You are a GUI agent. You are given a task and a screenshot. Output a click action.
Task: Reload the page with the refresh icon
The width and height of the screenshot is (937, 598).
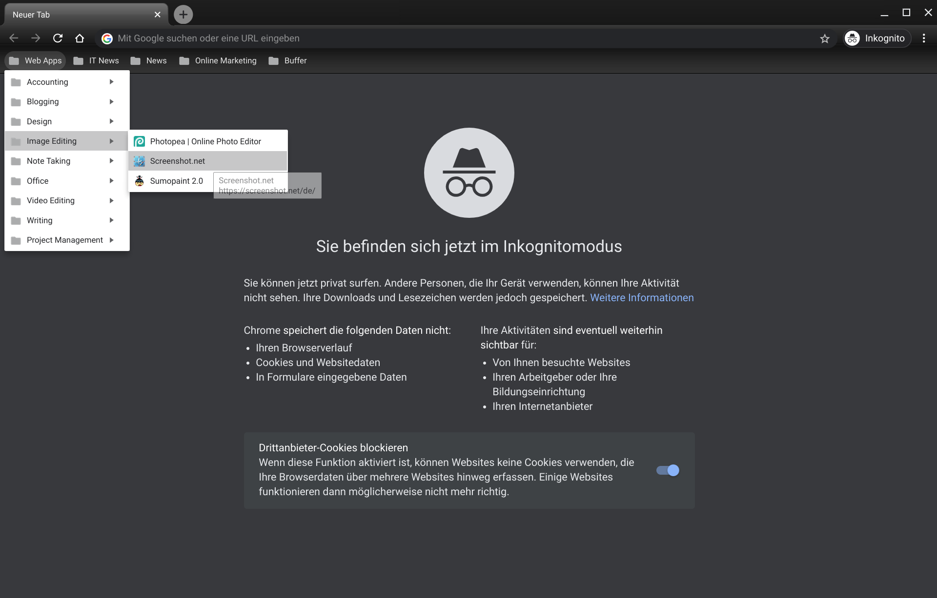58,38
